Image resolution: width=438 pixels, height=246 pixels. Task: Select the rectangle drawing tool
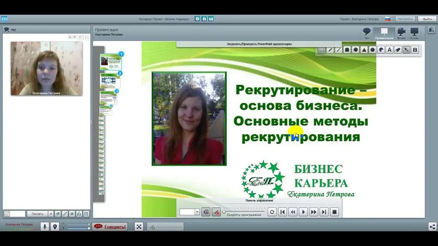pyautogui.click(x=347, y=50)
